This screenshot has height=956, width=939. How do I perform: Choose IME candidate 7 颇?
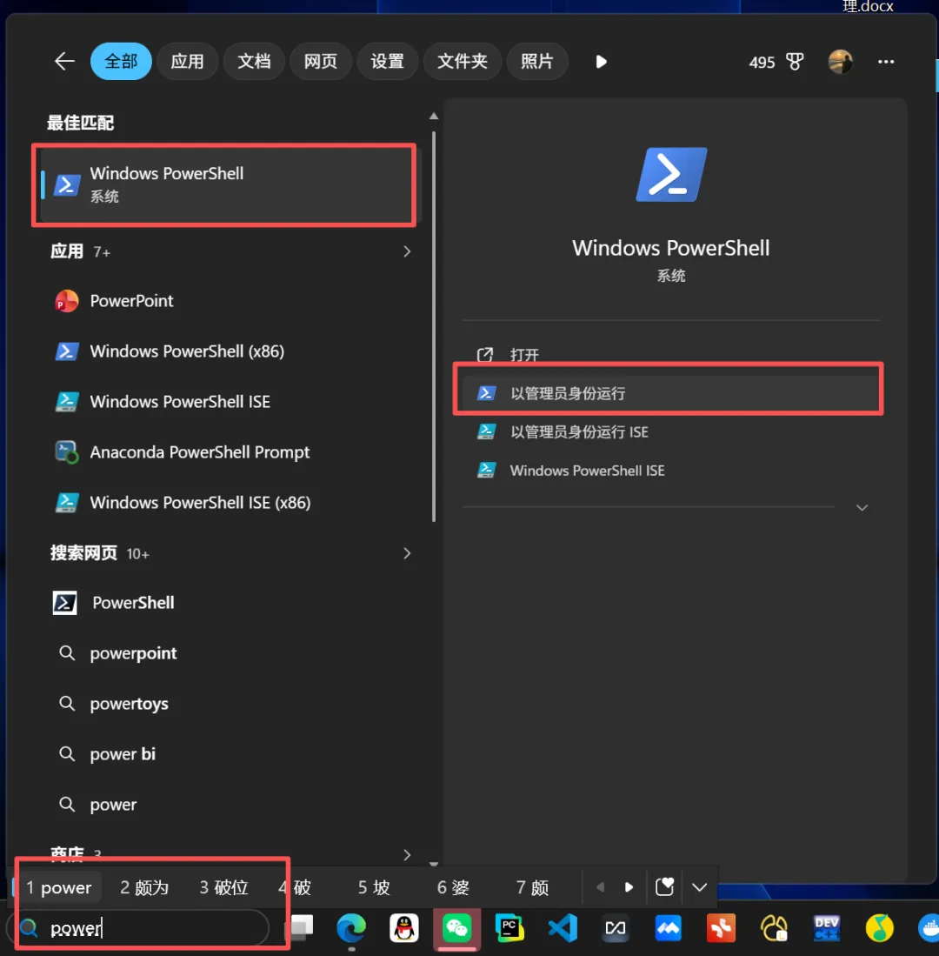(532, 887)
